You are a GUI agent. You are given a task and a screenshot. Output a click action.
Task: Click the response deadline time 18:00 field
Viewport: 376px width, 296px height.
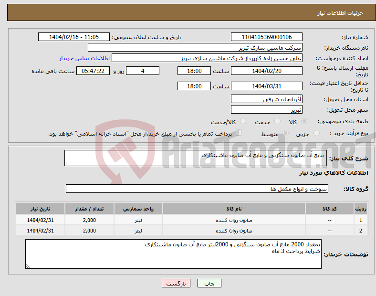pyautogui.click(x=194, y=71)
